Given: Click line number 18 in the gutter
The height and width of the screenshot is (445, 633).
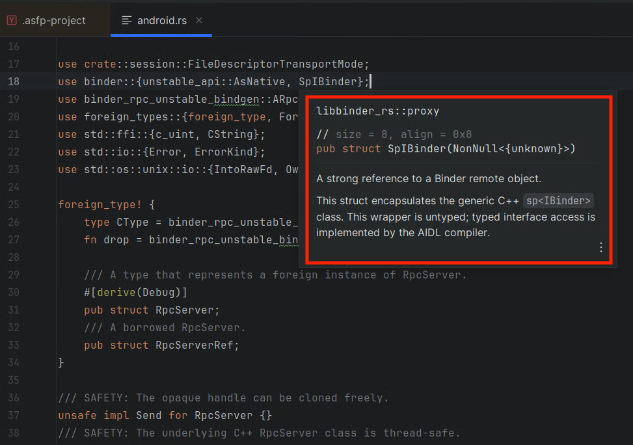Looking at the screenshot, I should (13, 81).
